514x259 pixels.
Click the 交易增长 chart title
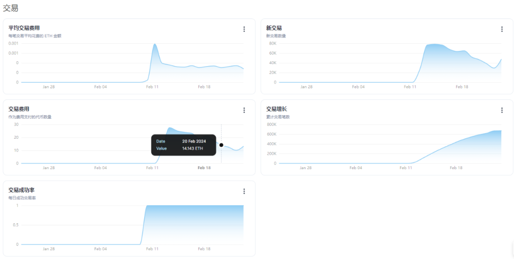tap(277, 109)
